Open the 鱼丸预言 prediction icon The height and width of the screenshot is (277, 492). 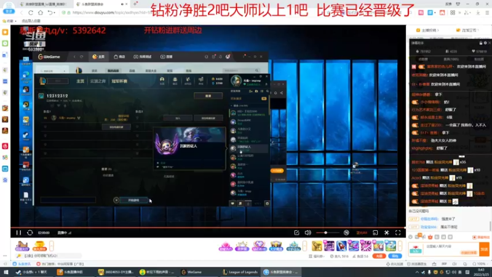tap(39, 246)
